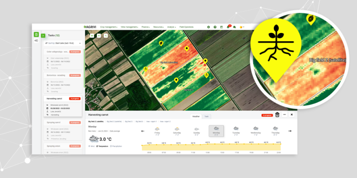Screen dimensions: 357x178
Task: Go to next forecast days with right arrow
Action: (x=290, y=131)
